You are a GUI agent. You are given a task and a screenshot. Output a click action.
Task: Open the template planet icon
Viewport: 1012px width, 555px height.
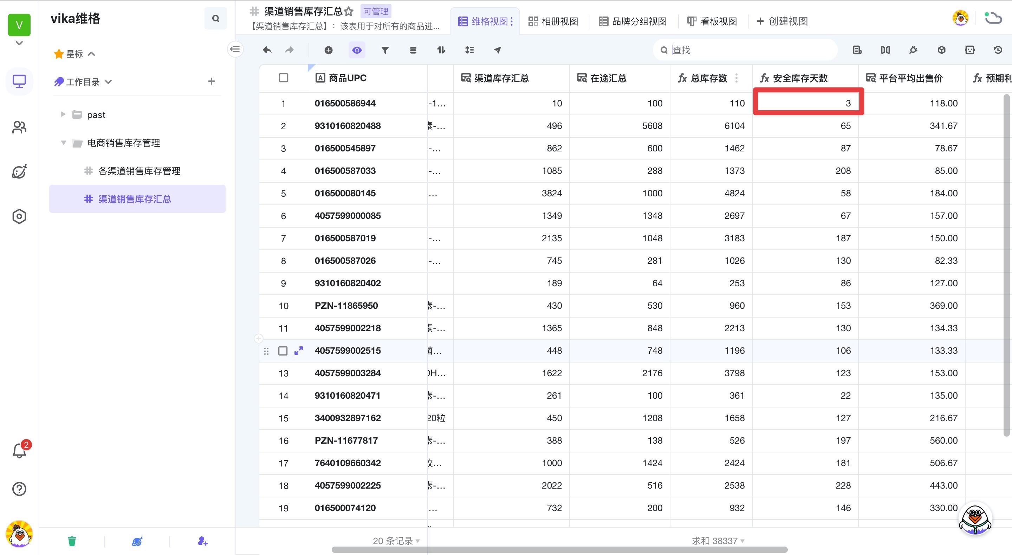19,172
